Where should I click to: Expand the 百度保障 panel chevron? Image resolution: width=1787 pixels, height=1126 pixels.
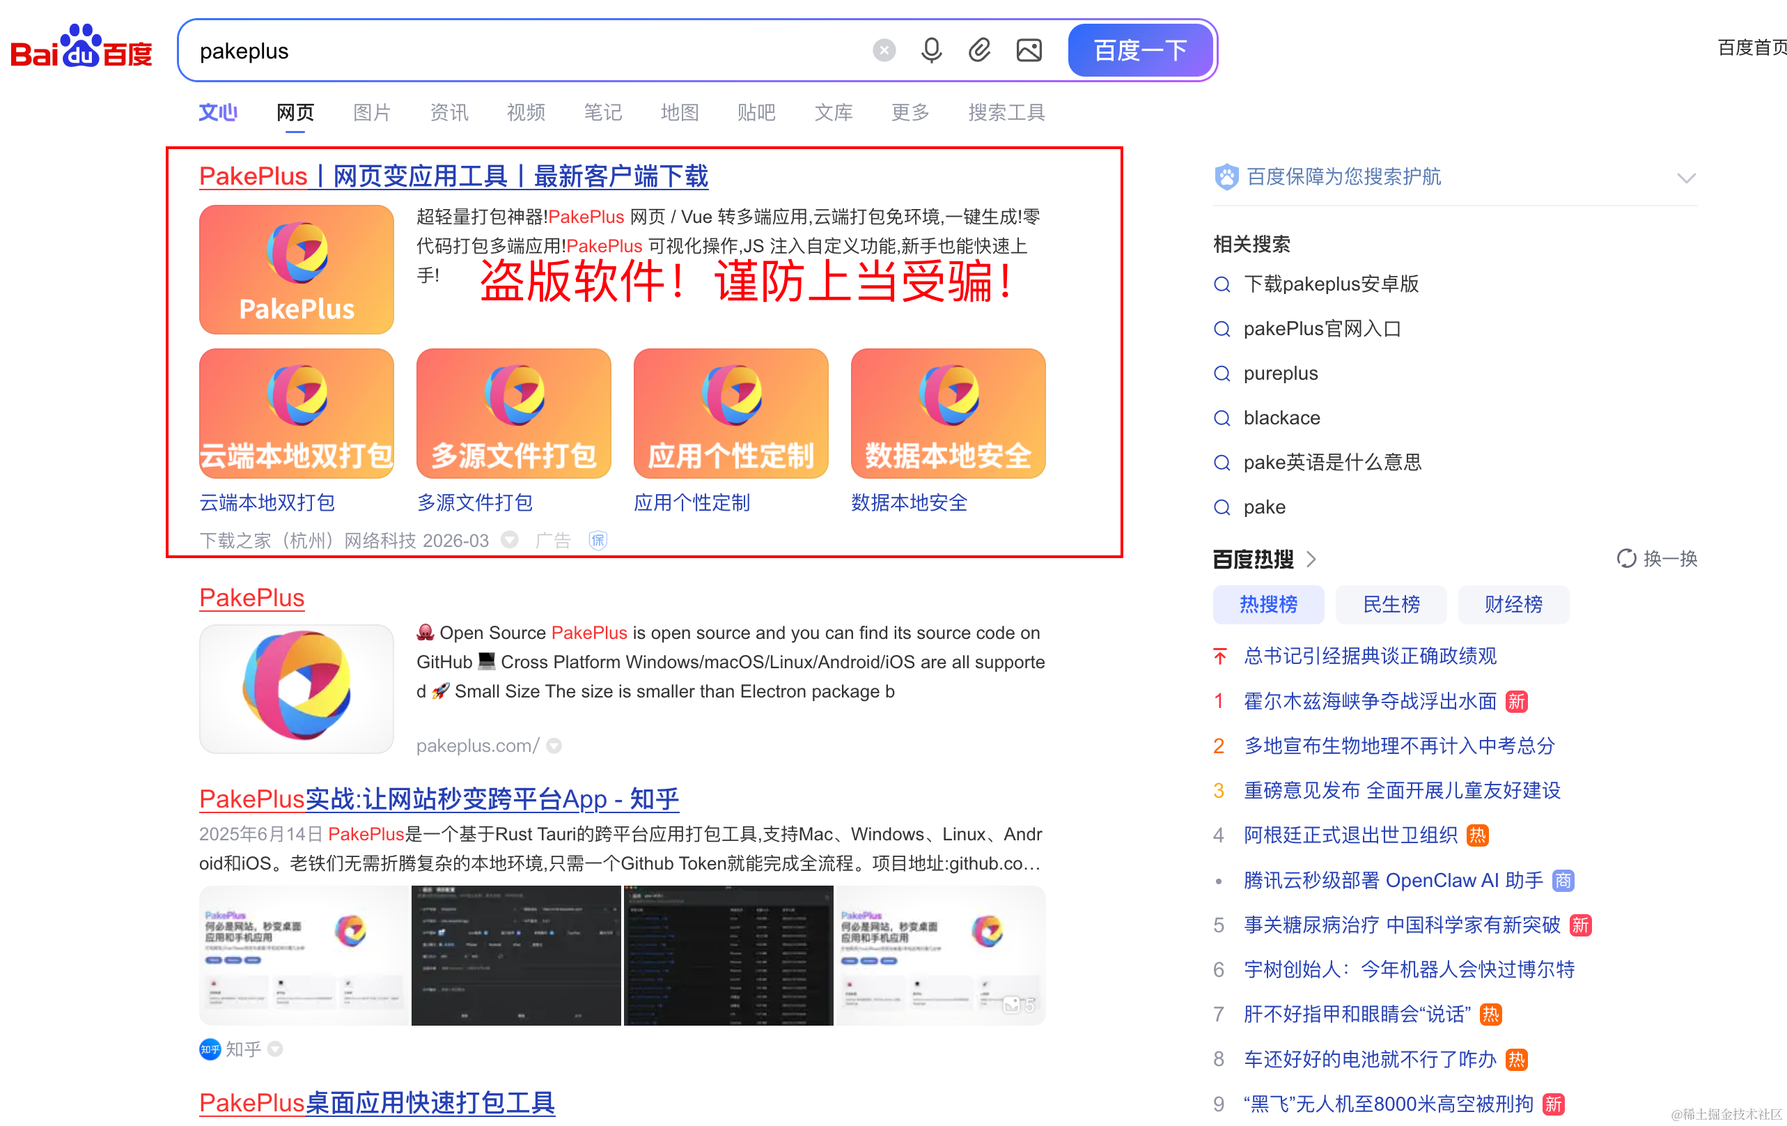tap(1686, 178)
